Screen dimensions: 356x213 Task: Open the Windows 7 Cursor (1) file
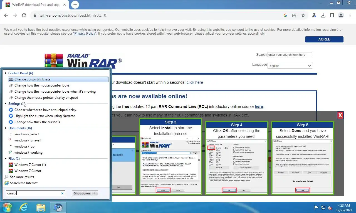point(58,165)
